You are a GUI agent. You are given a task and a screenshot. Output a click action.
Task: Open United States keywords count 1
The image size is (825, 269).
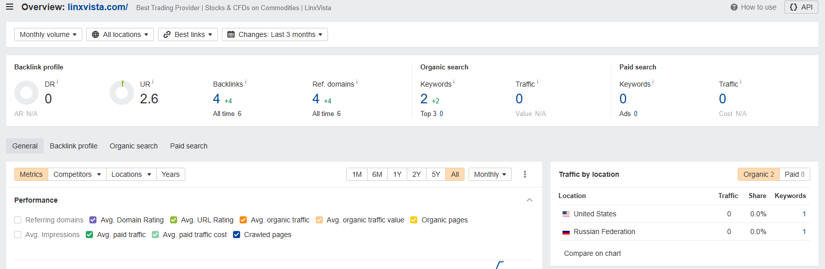pyautogui.click(x=804, y=214)
